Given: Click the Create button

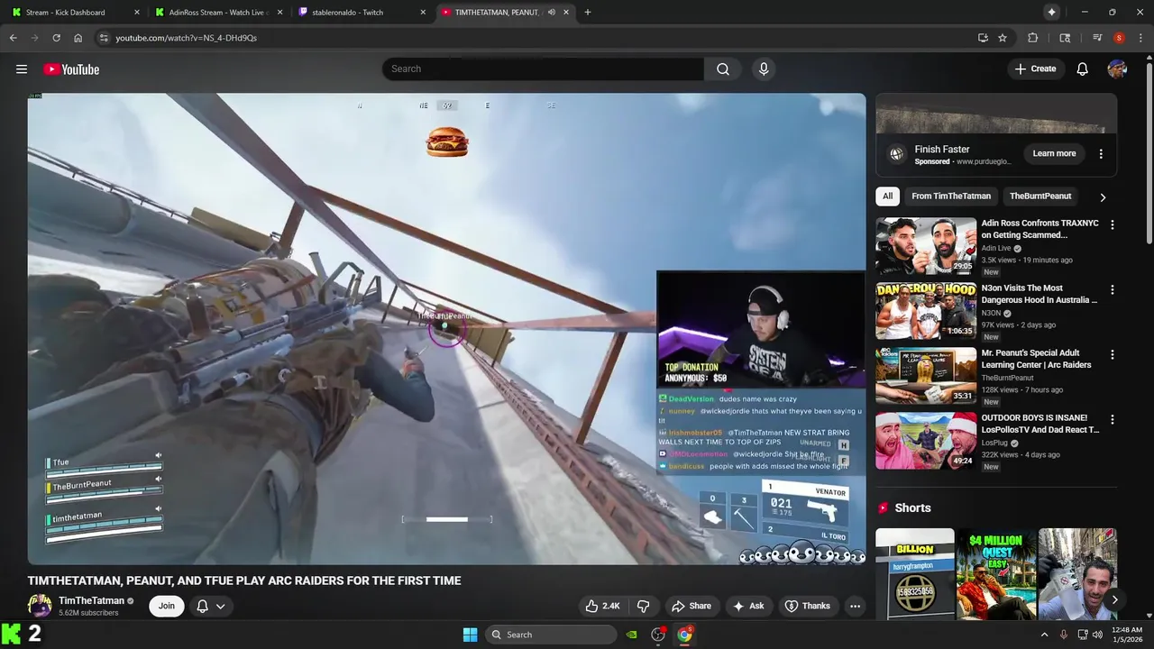Looking at the screenshot, I should coord(1035,69).
